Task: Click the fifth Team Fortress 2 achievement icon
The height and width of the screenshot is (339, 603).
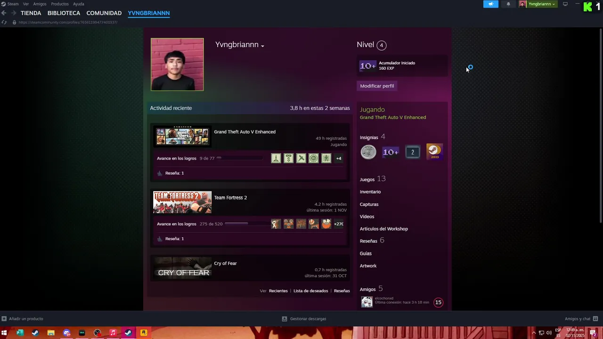Action: (x=326, y=224)
